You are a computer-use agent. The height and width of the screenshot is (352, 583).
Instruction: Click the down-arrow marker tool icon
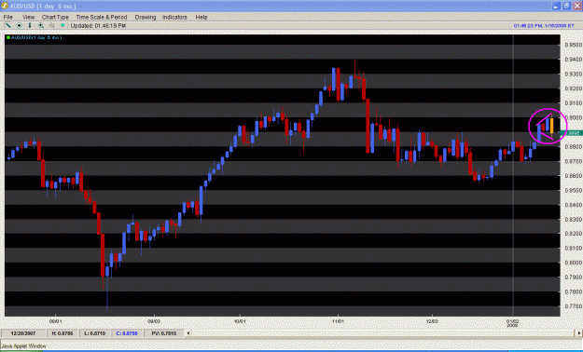[30, 26]
